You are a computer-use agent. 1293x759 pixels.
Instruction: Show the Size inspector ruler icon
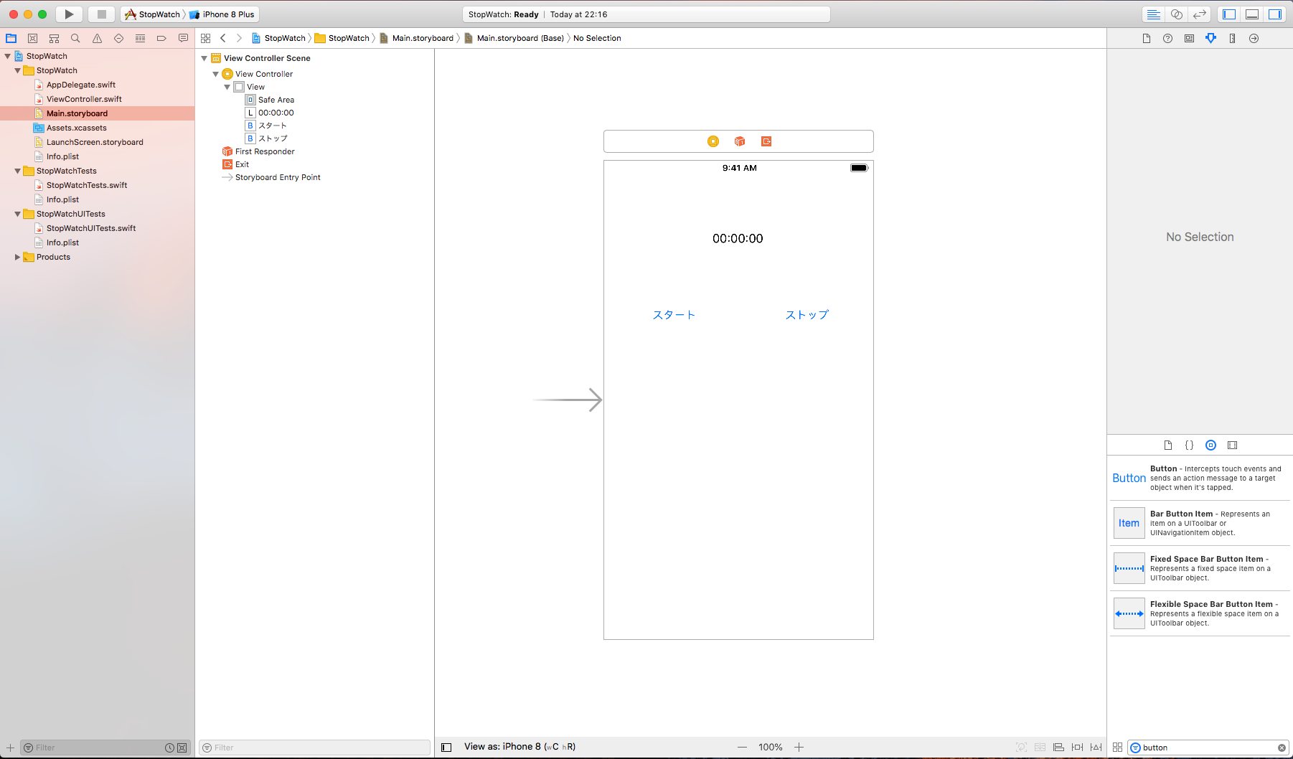[x=1233, y=38]
